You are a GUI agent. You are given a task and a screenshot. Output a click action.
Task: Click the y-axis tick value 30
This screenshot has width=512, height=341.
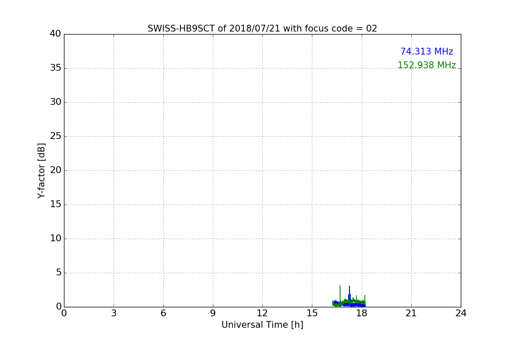click(55, 102)
